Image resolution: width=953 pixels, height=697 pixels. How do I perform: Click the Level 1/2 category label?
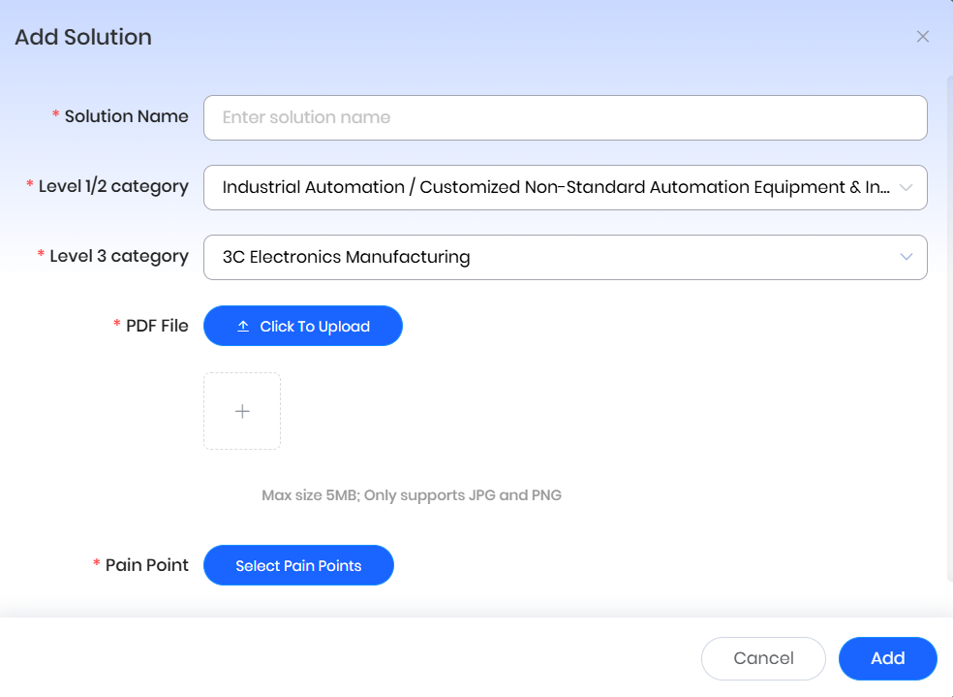tap(113, 186)
